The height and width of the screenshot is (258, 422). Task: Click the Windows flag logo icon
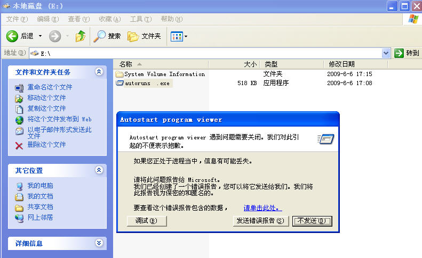pos(413,19)
